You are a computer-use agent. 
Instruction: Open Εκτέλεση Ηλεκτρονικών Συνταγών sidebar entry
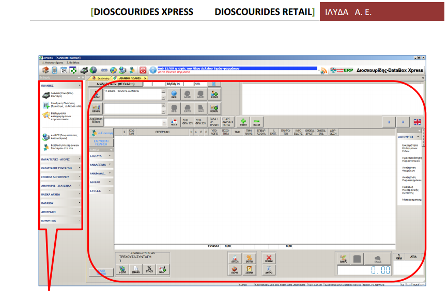tap(61, 147)
